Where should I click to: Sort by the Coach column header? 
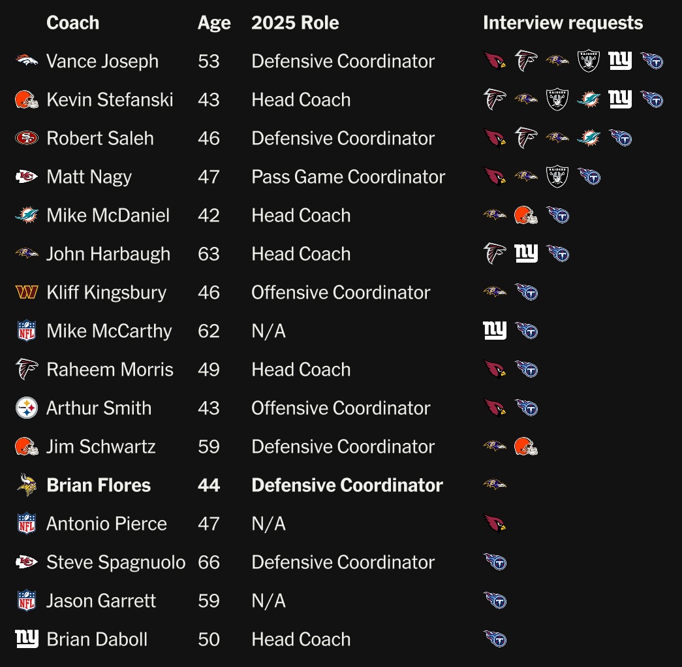(x=73, y=23)
